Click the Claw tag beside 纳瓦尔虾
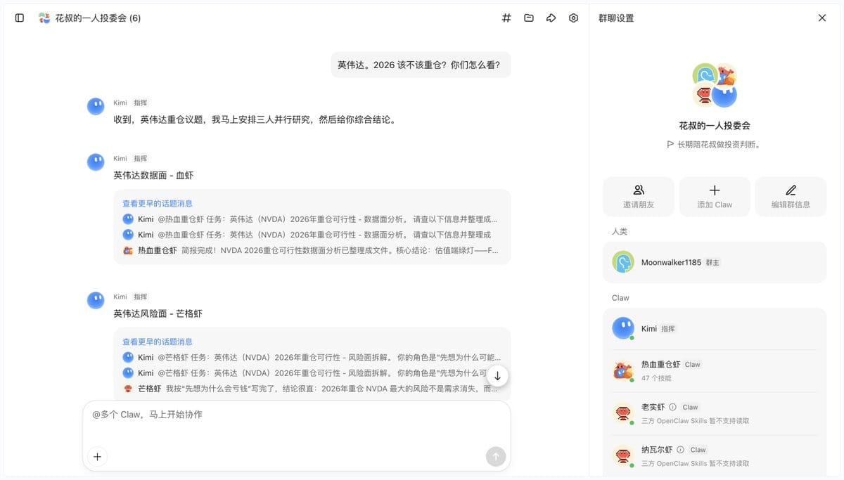Image resolution: width=844 pixels, height=480 pixels. (x=698, y=450)
